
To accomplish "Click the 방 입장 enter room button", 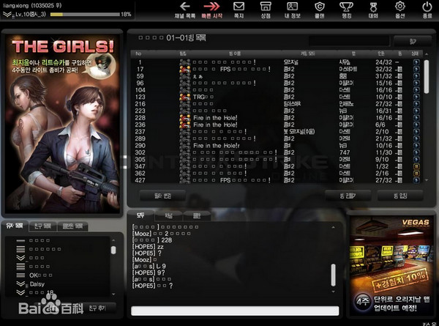I will pyautogui.click(x=400, y=196).
